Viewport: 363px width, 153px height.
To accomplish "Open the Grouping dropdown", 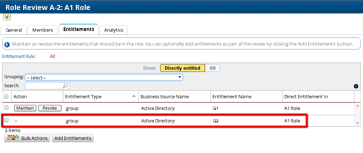I will (x=104, y=77).
